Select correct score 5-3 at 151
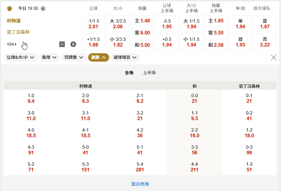 pyautogui.click(x=86, y=167)
